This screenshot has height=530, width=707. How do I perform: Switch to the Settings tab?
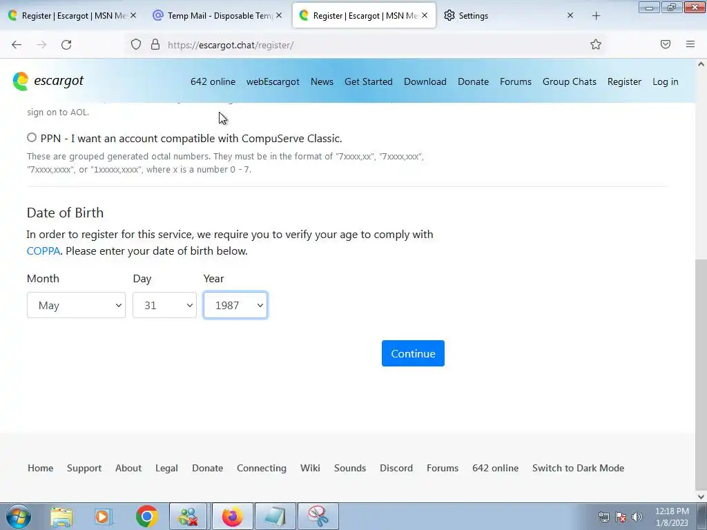(509, 15)
